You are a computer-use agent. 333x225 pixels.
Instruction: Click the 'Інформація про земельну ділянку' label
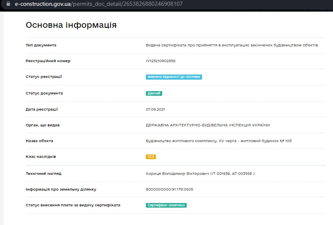pos(61,189)
